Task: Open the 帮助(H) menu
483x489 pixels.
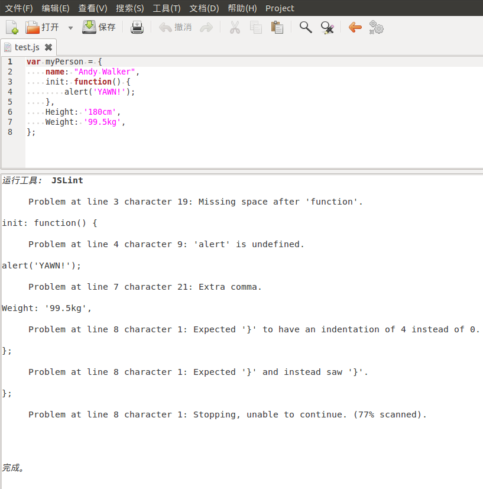Action: pyautogui.click(x=242, y=8)
